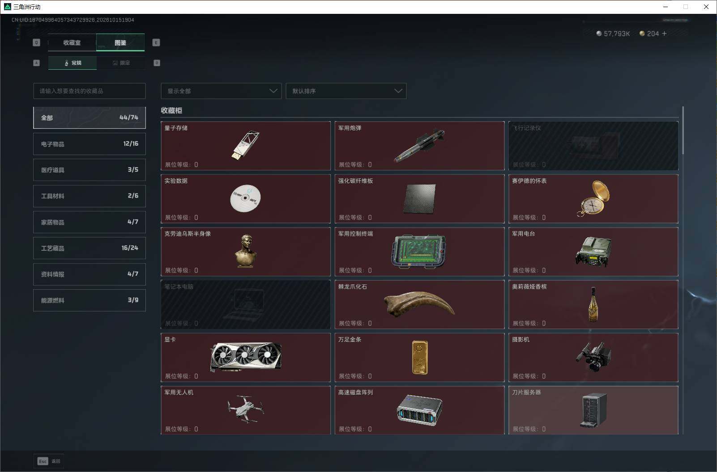Select the 电子物品 category
The image size is (717, 472).
tap(90, 144)
